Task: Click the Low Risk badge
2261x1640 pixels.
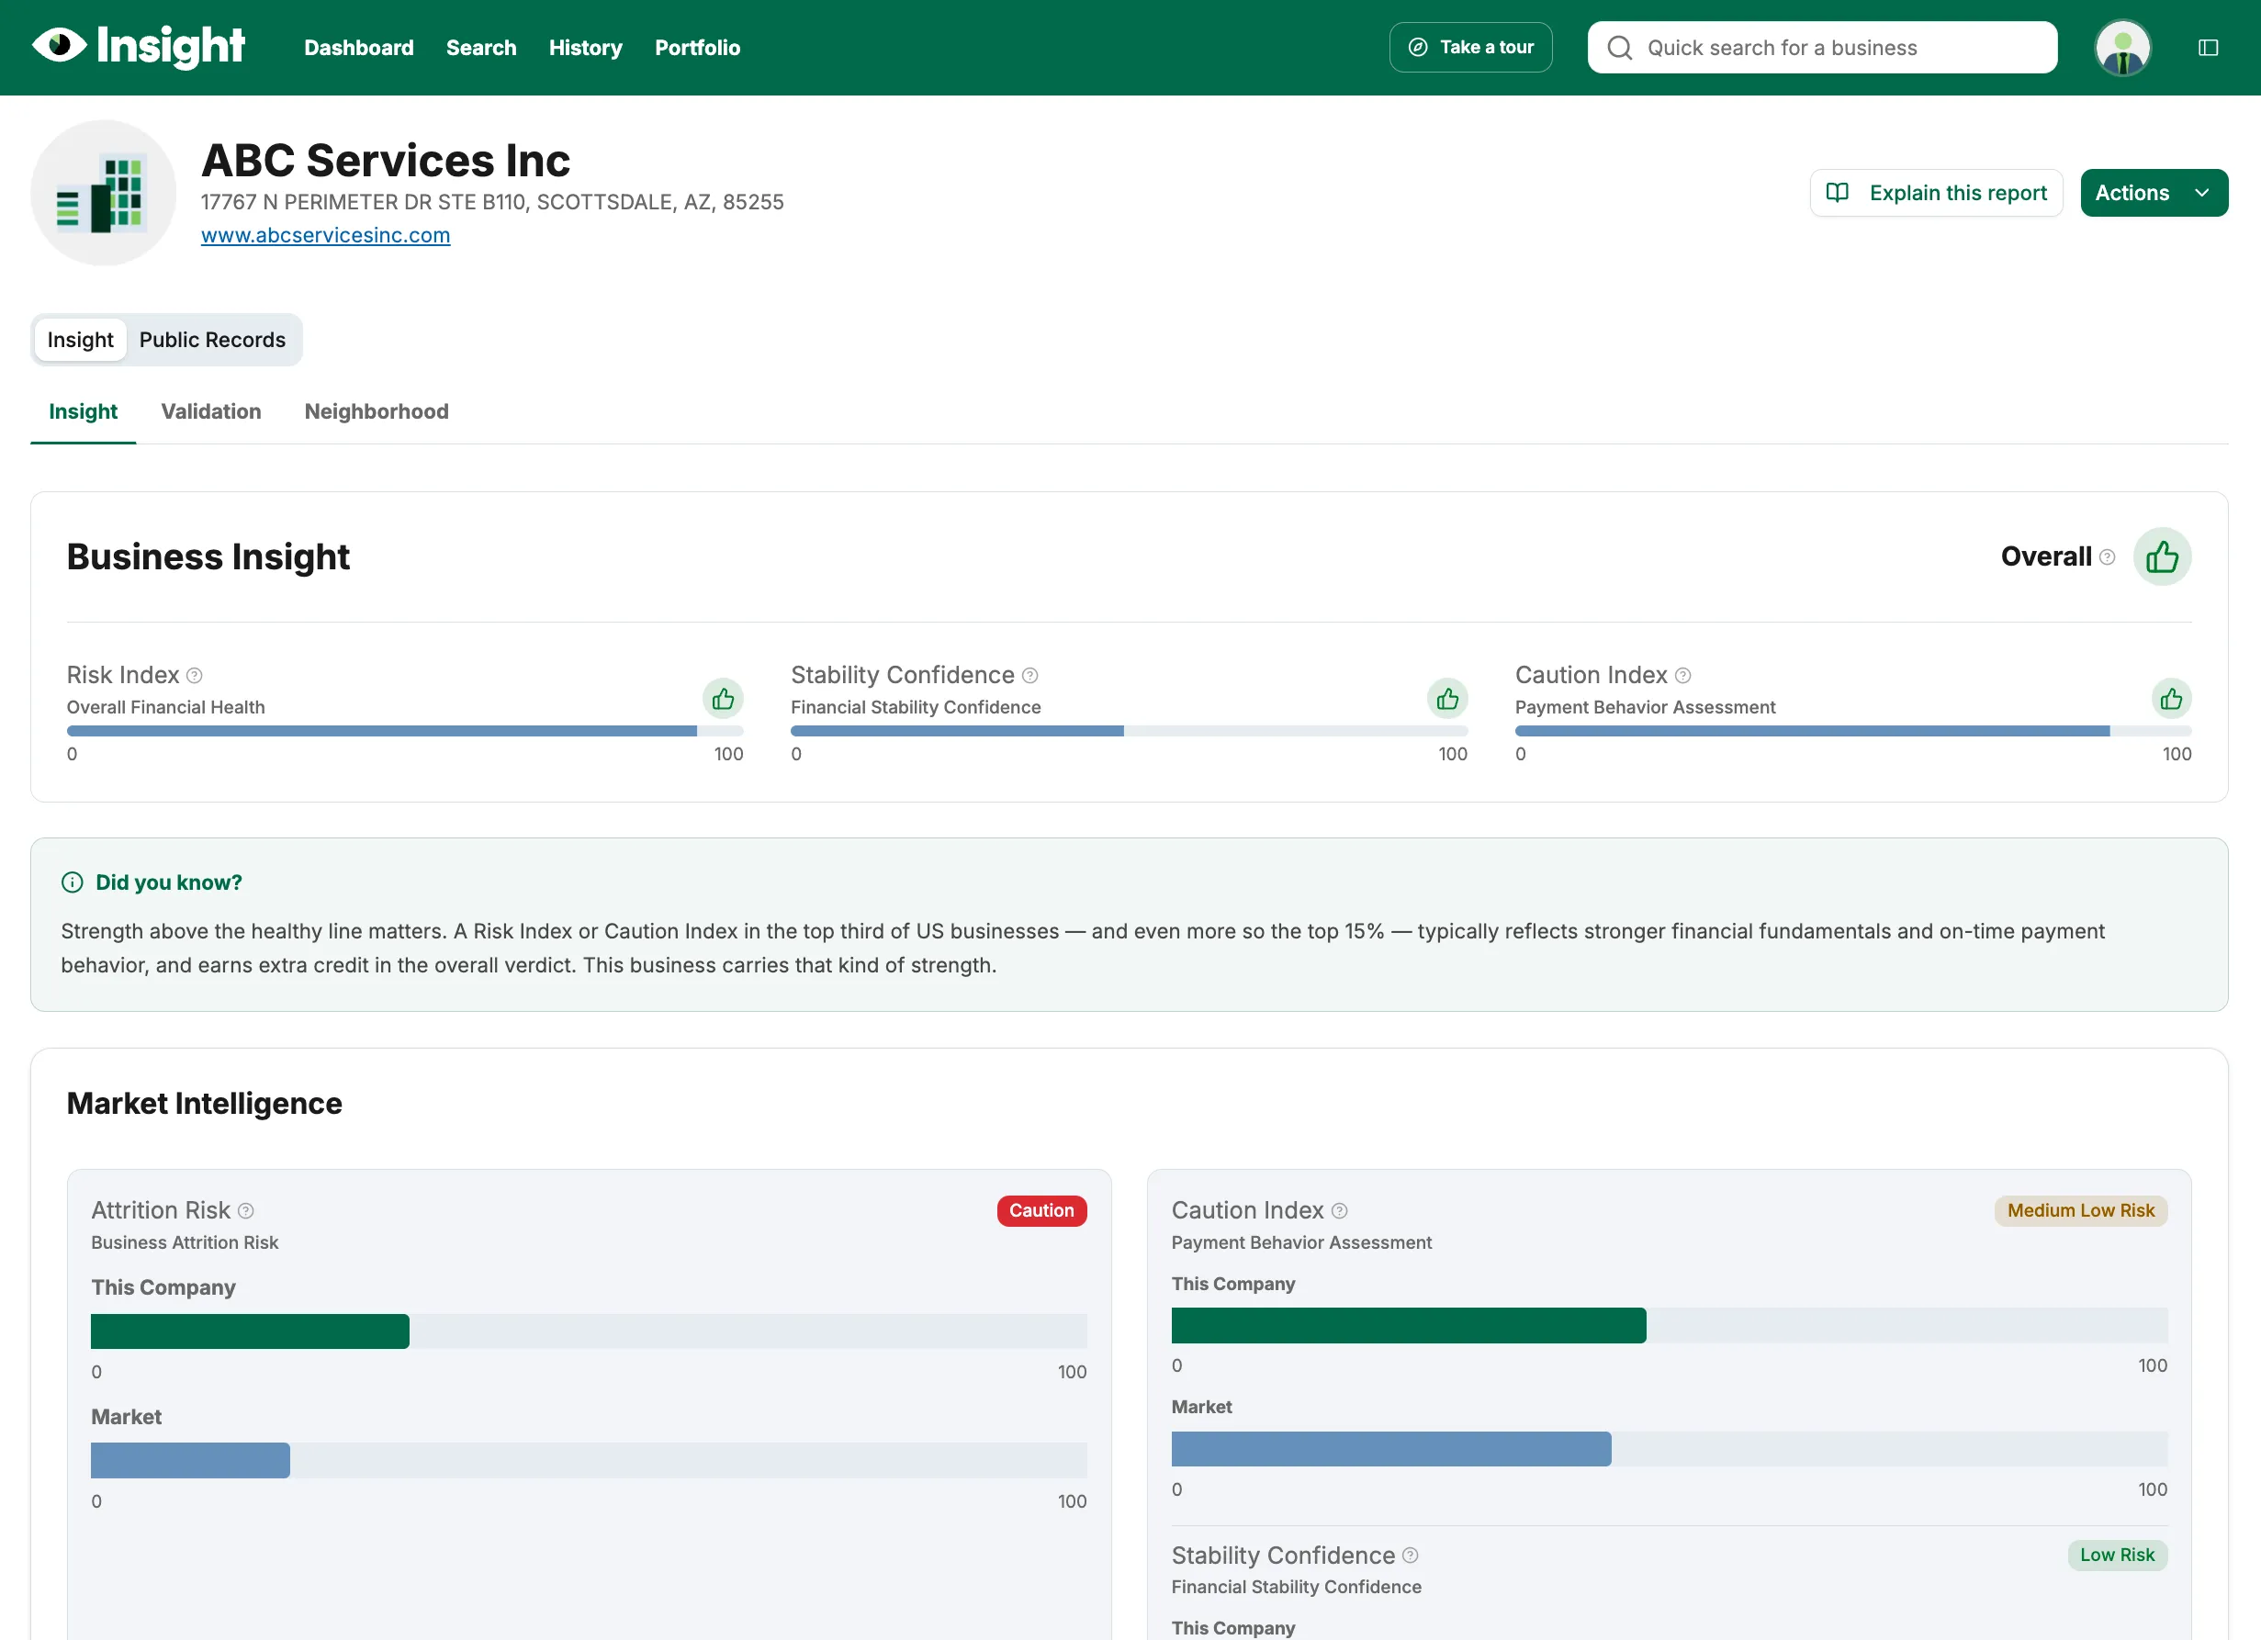Action: 2118,1556
